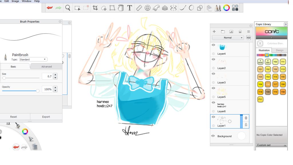This screenshot has height=165, width=293.
Task: Hide Layer3 with its eye icon
Action: [213, 74]
